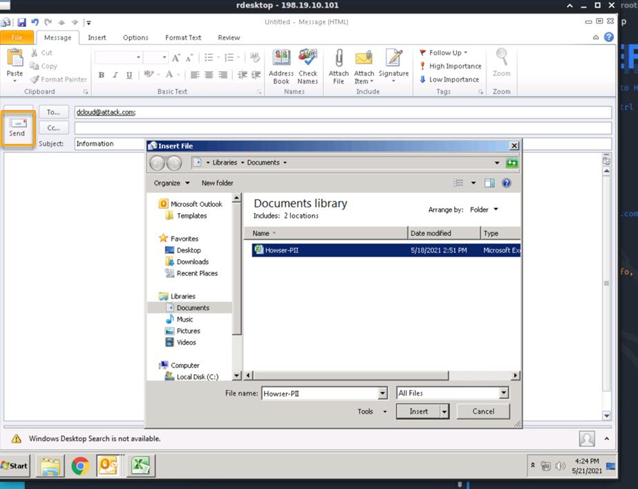The image size is (638, 489).
Task: Switch to the Message tab
Action: coord(57,37)
